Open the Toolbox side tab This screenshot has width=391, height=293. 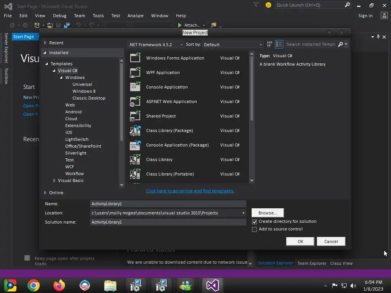6,76
